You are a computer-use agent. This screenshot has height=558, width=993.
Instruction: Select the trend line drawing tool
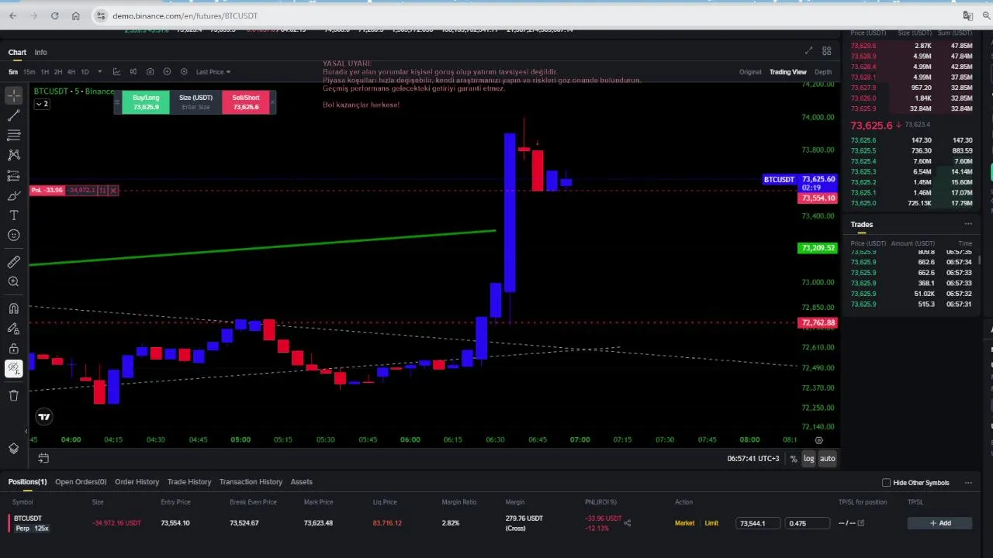pos(13,115)
